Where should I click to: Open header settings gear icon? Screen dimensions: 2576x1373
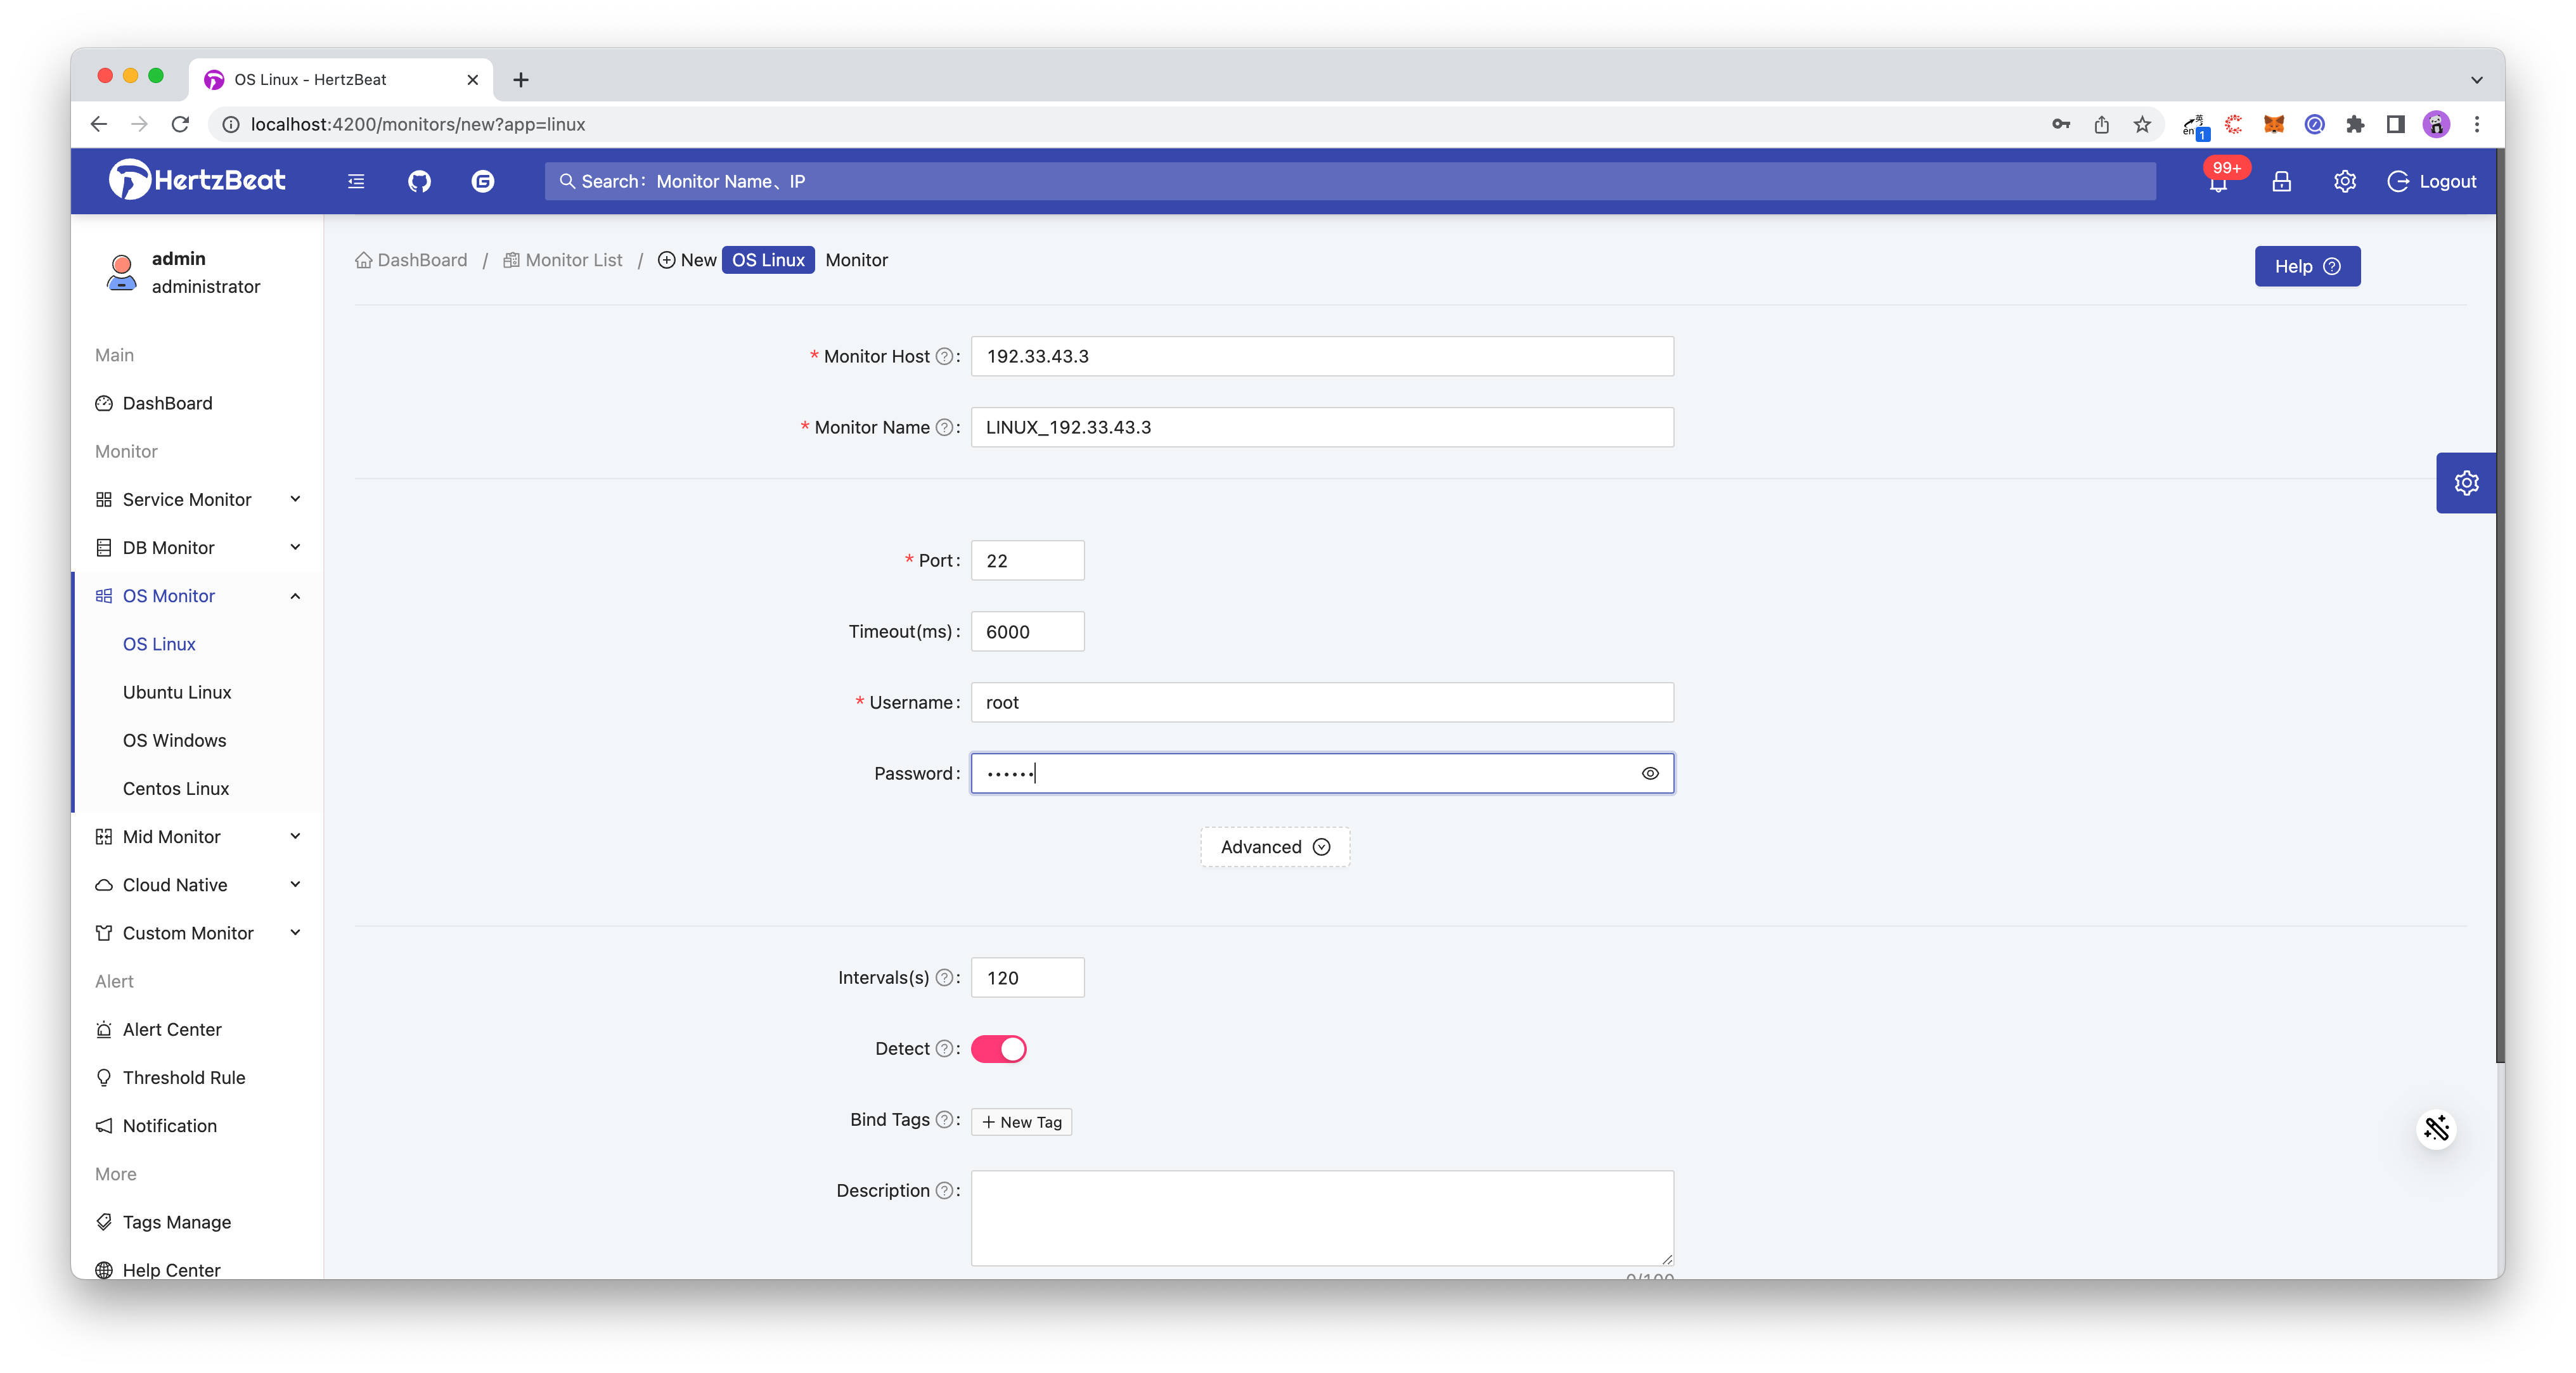(2344, 181)
